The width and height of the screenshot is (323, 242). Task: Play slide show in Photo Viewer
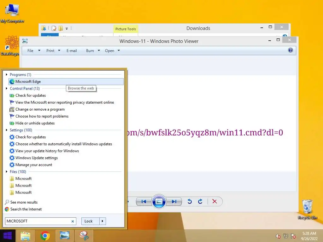[x=159, y=201]
